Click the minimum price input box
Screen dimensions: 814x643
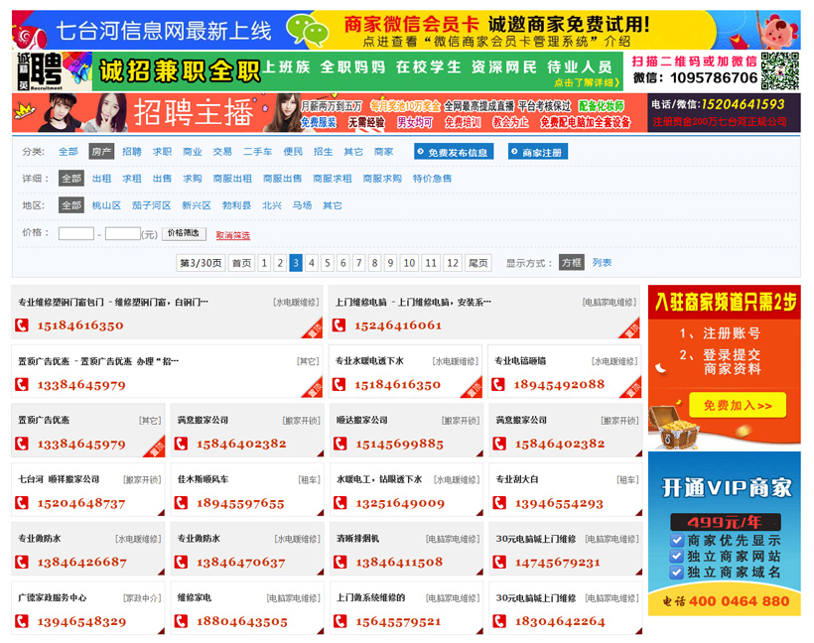click(x=76, y=234)
